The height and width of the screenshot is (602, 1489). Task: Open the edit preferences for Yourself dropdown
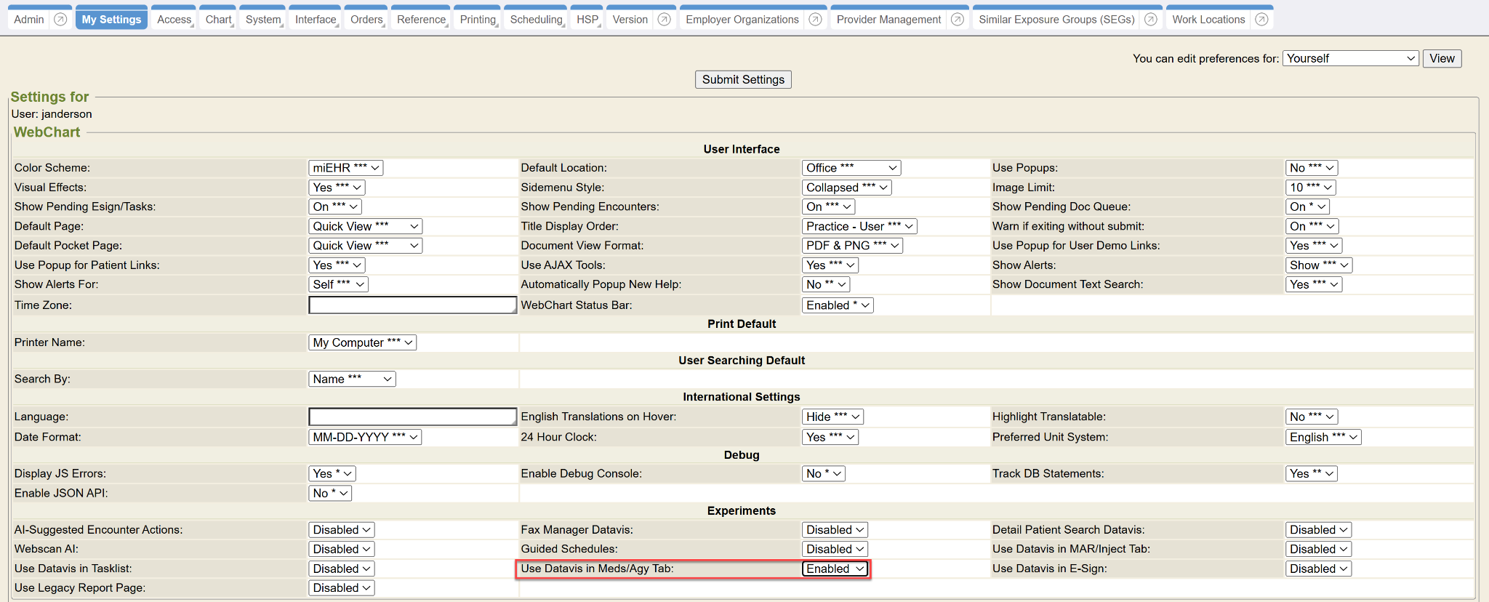(x=1350, y=58)
